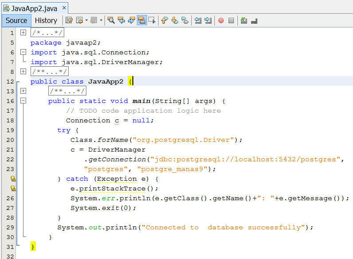The height and width of the screenshot is (259, 353).
Task: Click the TODO comment on line 17
Action: [144, 110]
